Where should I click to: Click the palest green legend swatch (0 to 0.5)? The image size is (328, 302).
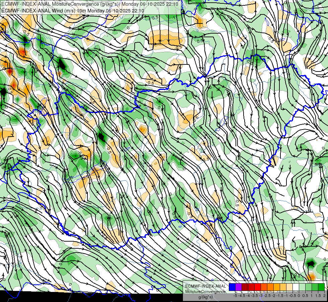click(x=302, y=287)
